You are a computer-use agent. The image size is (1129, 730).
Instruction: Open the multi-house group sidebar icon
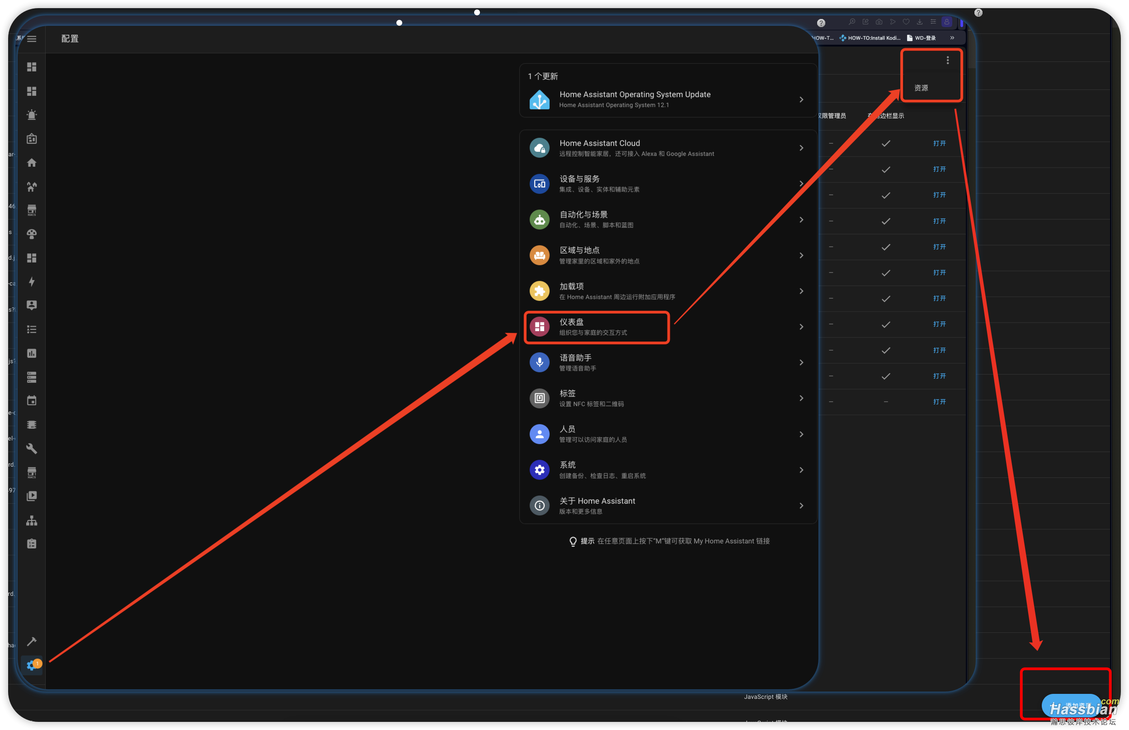pos(32,187)
